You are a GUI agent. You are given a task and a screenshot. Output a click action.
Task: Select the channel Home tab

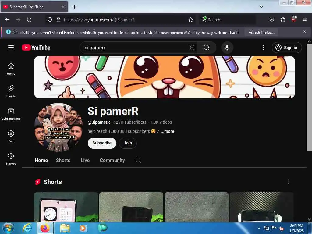coord(41,160)
